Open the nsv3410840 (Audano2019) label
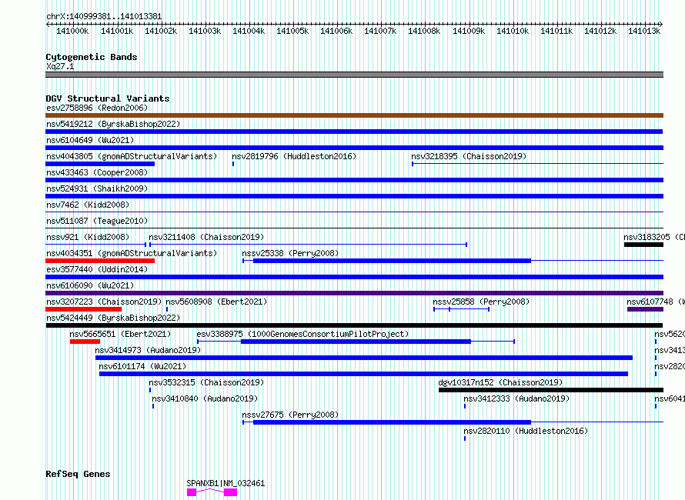 [205, 398]
